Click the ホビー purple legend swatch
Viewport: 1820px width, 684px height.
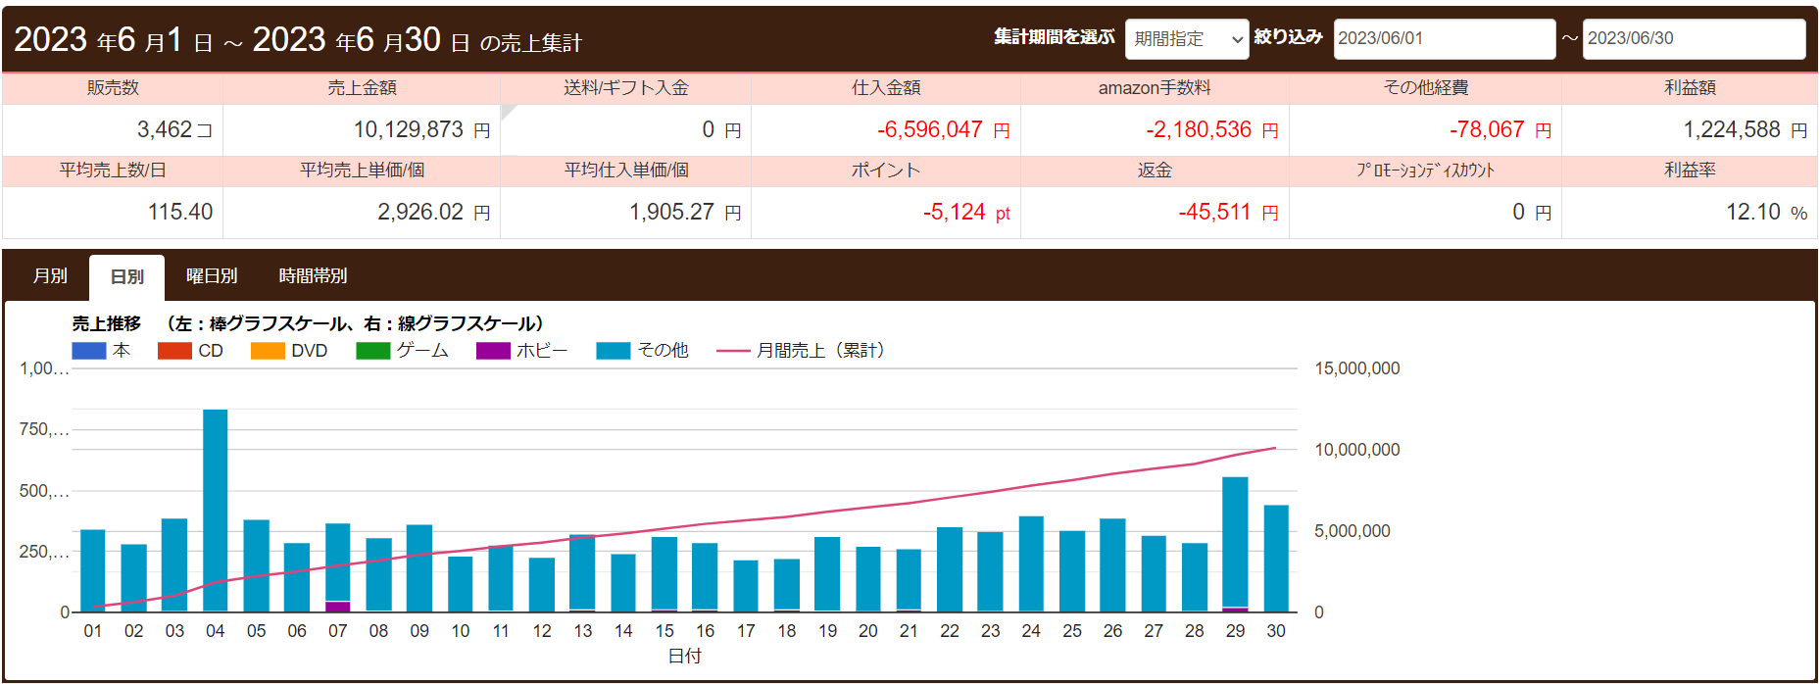click(493, 351)
